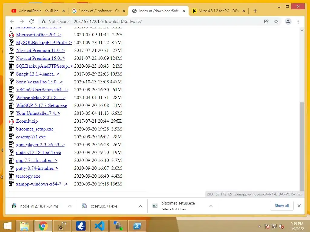The width and height of the screenshot is (310, 232).
Task: Download gom-player-2-3-56-53 link
Action: coord(40,145)
